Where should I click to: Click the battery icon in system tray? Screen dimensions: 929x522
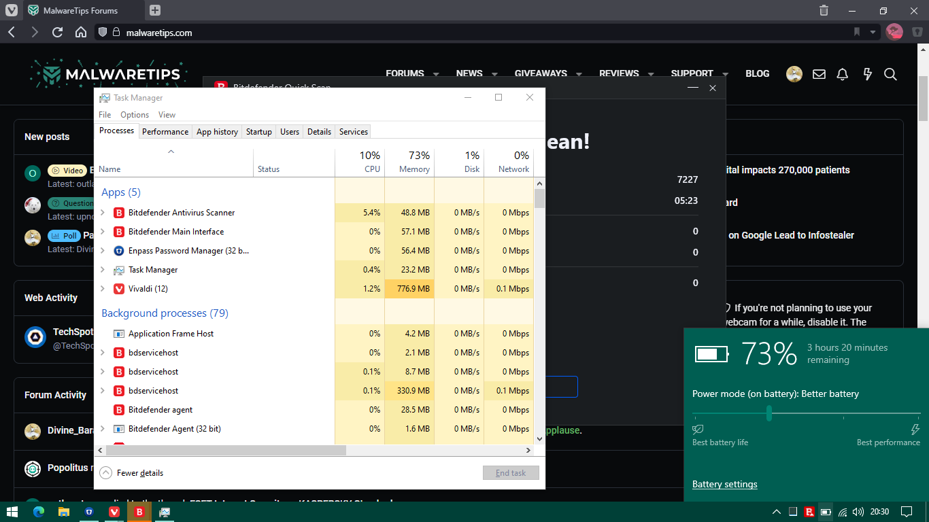point(826,512)
